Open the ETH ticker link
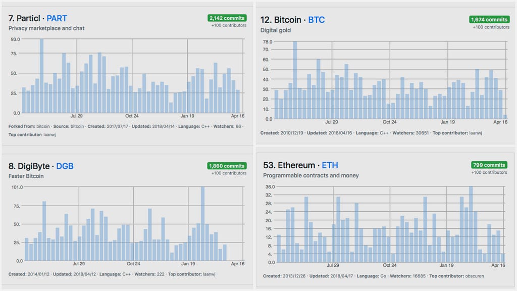 [x=330, y=165]
